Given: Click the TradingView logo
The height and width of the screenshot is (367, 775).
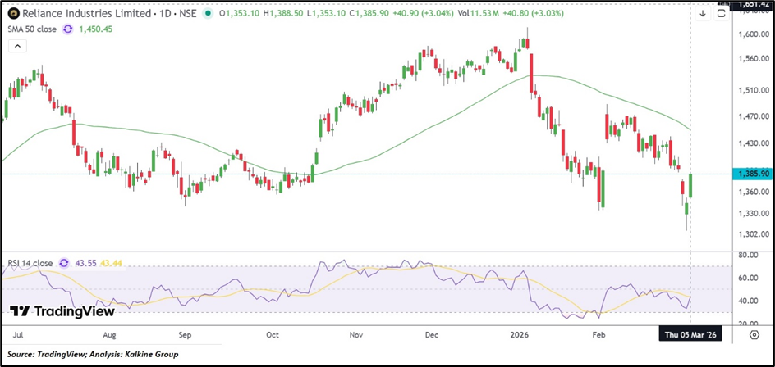Looking at the screenshot, I should pyautogui.click(x=53, y=311).
